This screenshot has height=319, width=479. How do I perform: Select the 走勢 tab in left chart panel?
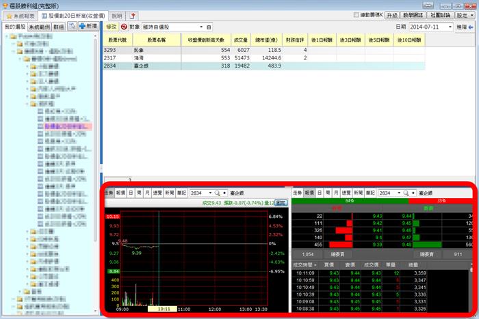click(x=109, y=193)
